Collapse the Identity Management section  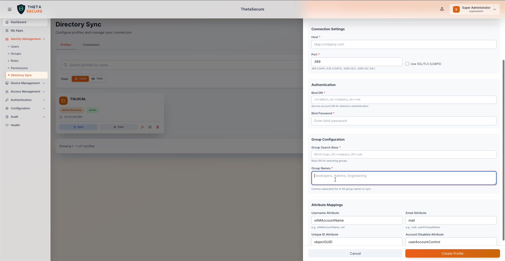[25, 39]
